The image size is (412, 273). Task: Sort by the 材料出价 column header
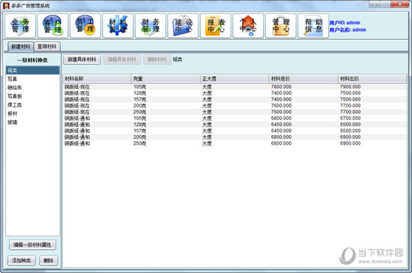point(372,79)
